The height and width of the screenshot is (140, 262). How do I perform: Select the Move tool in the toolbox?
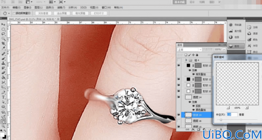(3, 25)
